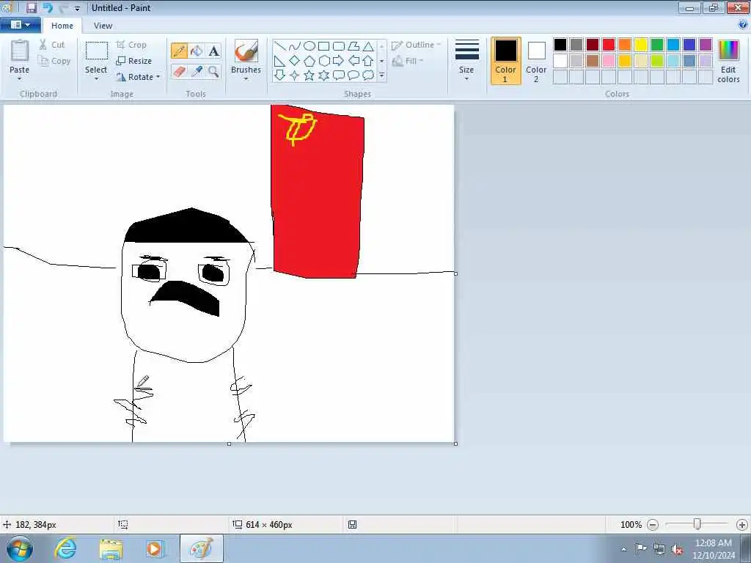Select the Eraser tool

click(x=179, y=71)
